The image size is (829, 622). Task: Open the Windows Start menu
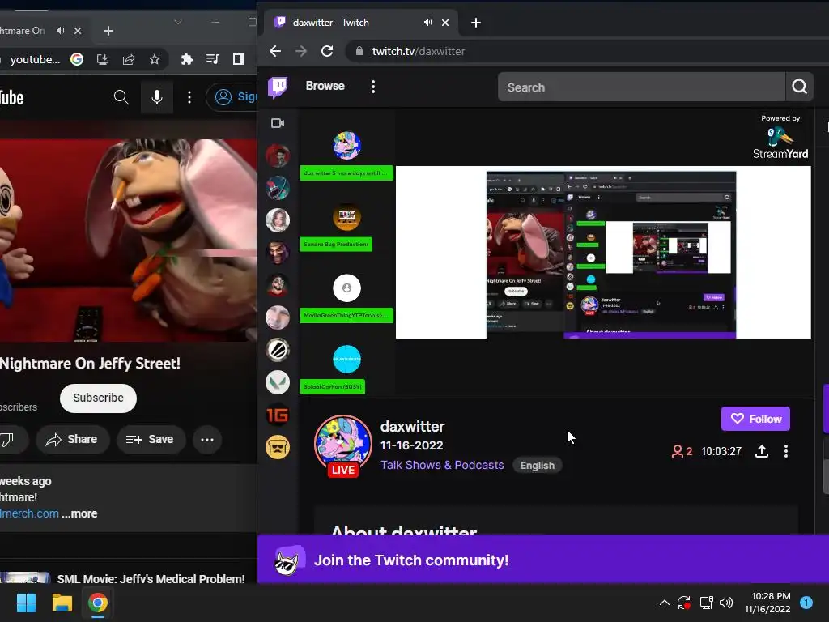click(x=27, y=603)
